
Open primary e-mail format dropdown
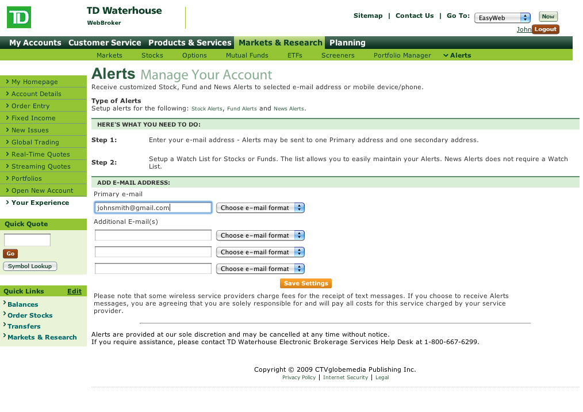[x=260, y=208]
